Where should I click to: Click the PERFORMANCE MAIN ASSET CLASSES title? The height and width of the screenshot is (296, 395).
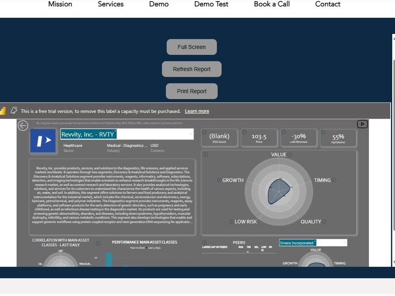click(145, 242)
